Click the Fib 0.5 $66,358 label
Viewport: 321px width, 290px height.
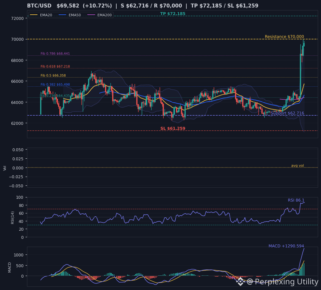pos(53,76)
